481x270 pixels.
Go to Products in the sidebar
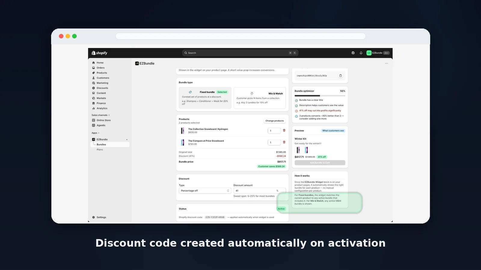pos(102,73)
